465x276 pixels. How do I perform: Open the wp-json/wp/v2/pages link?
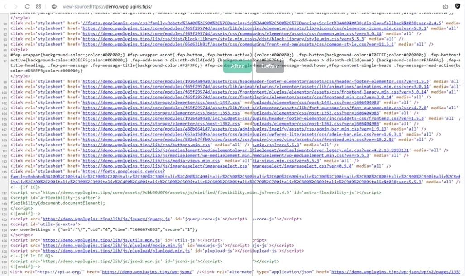coord(396,272)
